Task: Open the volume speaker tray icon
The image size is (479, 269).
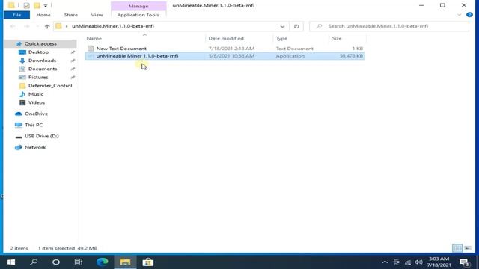Action: [418, 262]
